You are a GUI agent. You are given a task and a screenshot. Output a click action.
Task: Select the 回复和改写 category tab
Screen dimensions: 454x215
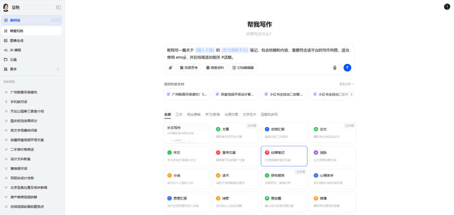(269, 114)
